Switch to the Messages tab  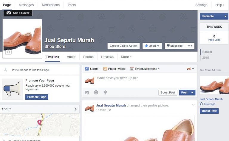tap(26, 5)
